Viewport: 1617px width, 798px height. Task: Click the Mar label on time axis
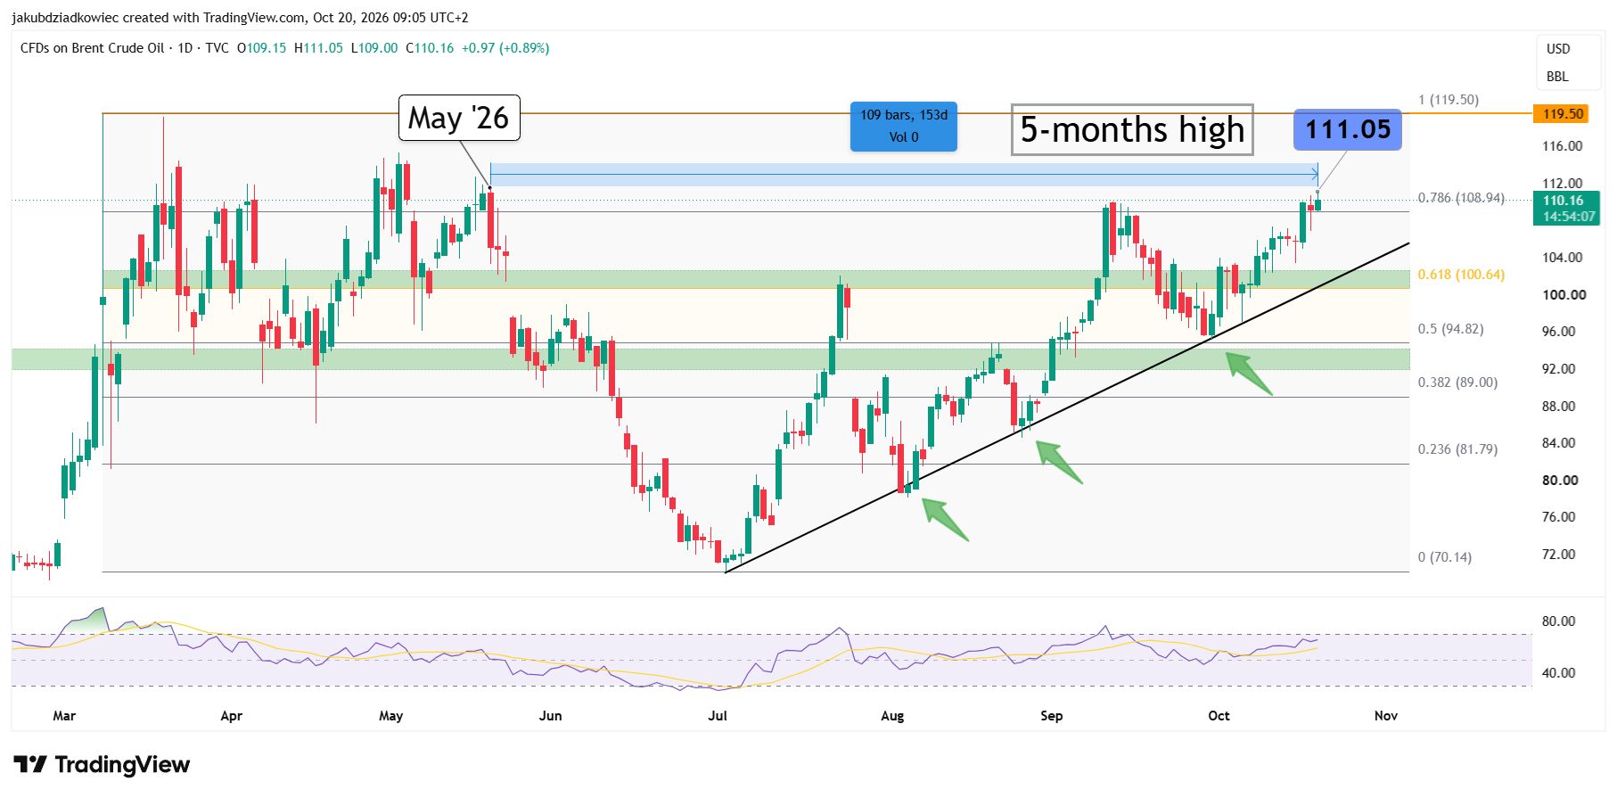64,716
